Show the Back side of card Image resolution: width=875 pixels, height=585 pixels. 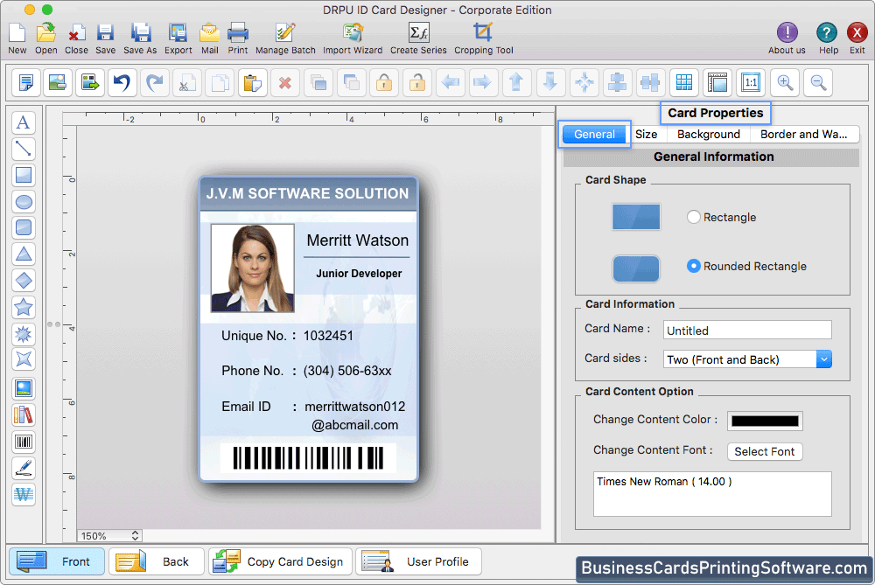coord(157,561)
